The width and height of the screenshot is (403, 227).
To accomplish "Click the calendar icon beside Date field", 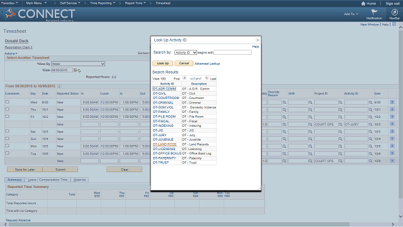I will [75, 70].
